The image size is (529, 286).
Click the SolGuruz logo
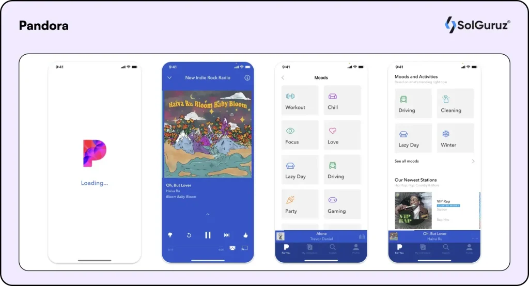tap(477, 25)
